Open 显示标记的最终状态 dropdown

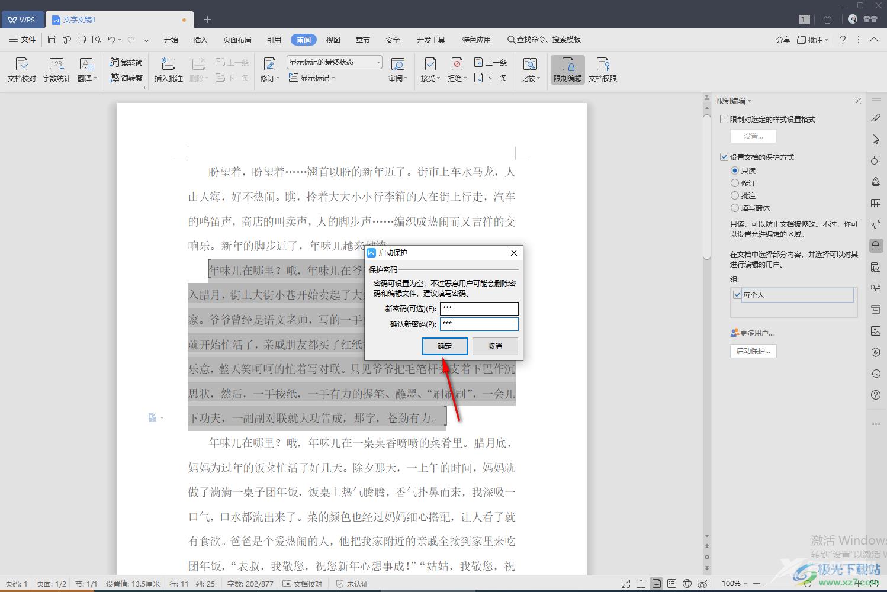[x=335, y=62]
